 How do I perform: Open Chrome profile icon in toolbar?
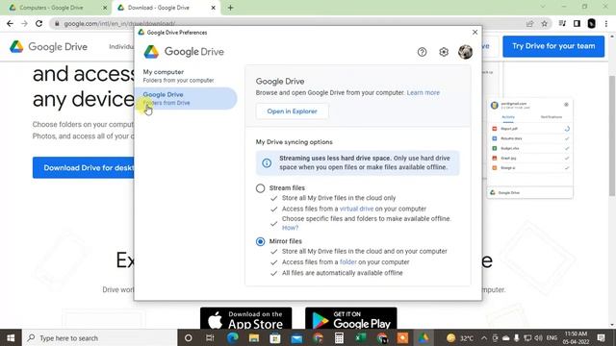591,23
